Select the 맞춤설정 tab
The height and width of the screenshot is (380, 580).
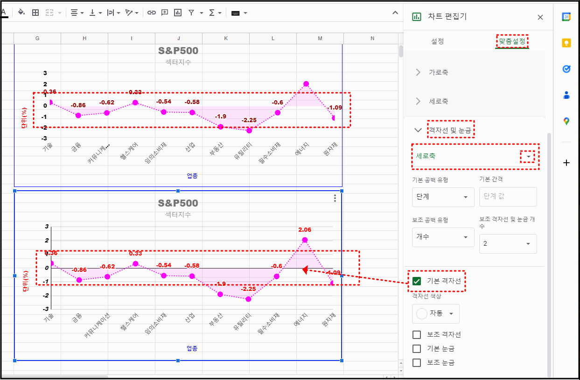[x=512, y=41]
